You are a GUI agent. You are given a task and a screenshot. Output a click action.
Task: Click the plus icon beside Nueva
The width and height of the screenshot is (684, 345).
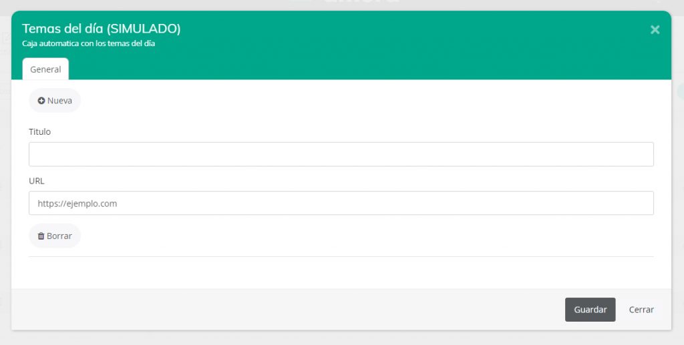41,101
